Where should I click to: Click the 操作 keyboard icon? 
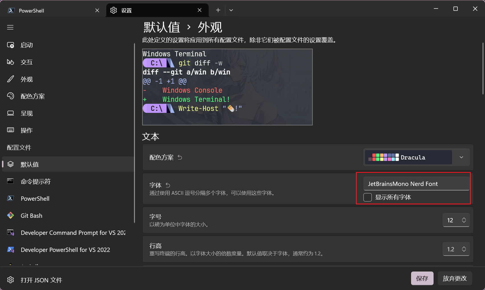point(11,130)
